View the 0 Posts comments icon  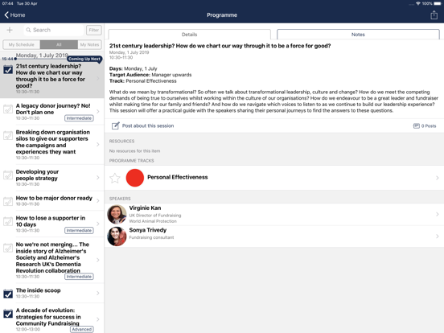[x=417, y=125]
